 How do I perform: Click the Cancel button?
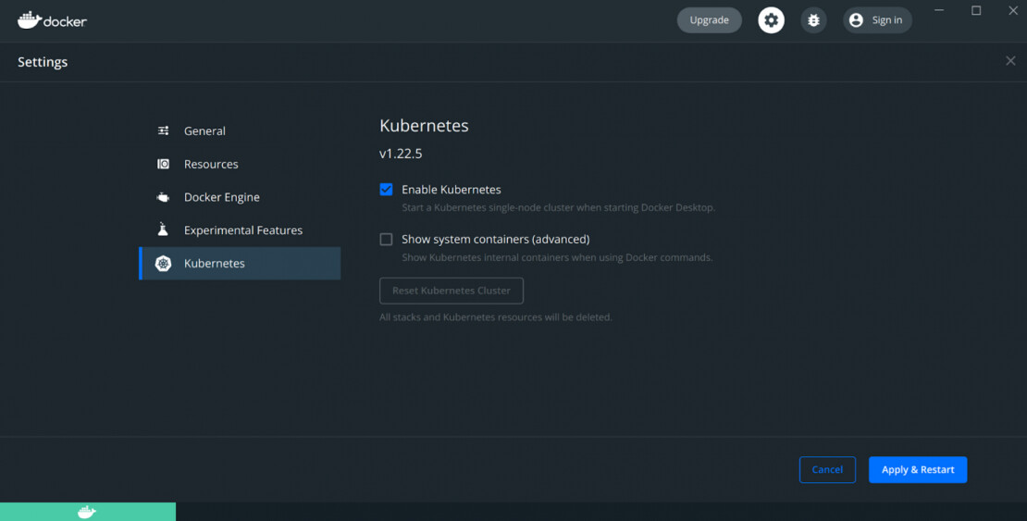(x=827, y=470)
